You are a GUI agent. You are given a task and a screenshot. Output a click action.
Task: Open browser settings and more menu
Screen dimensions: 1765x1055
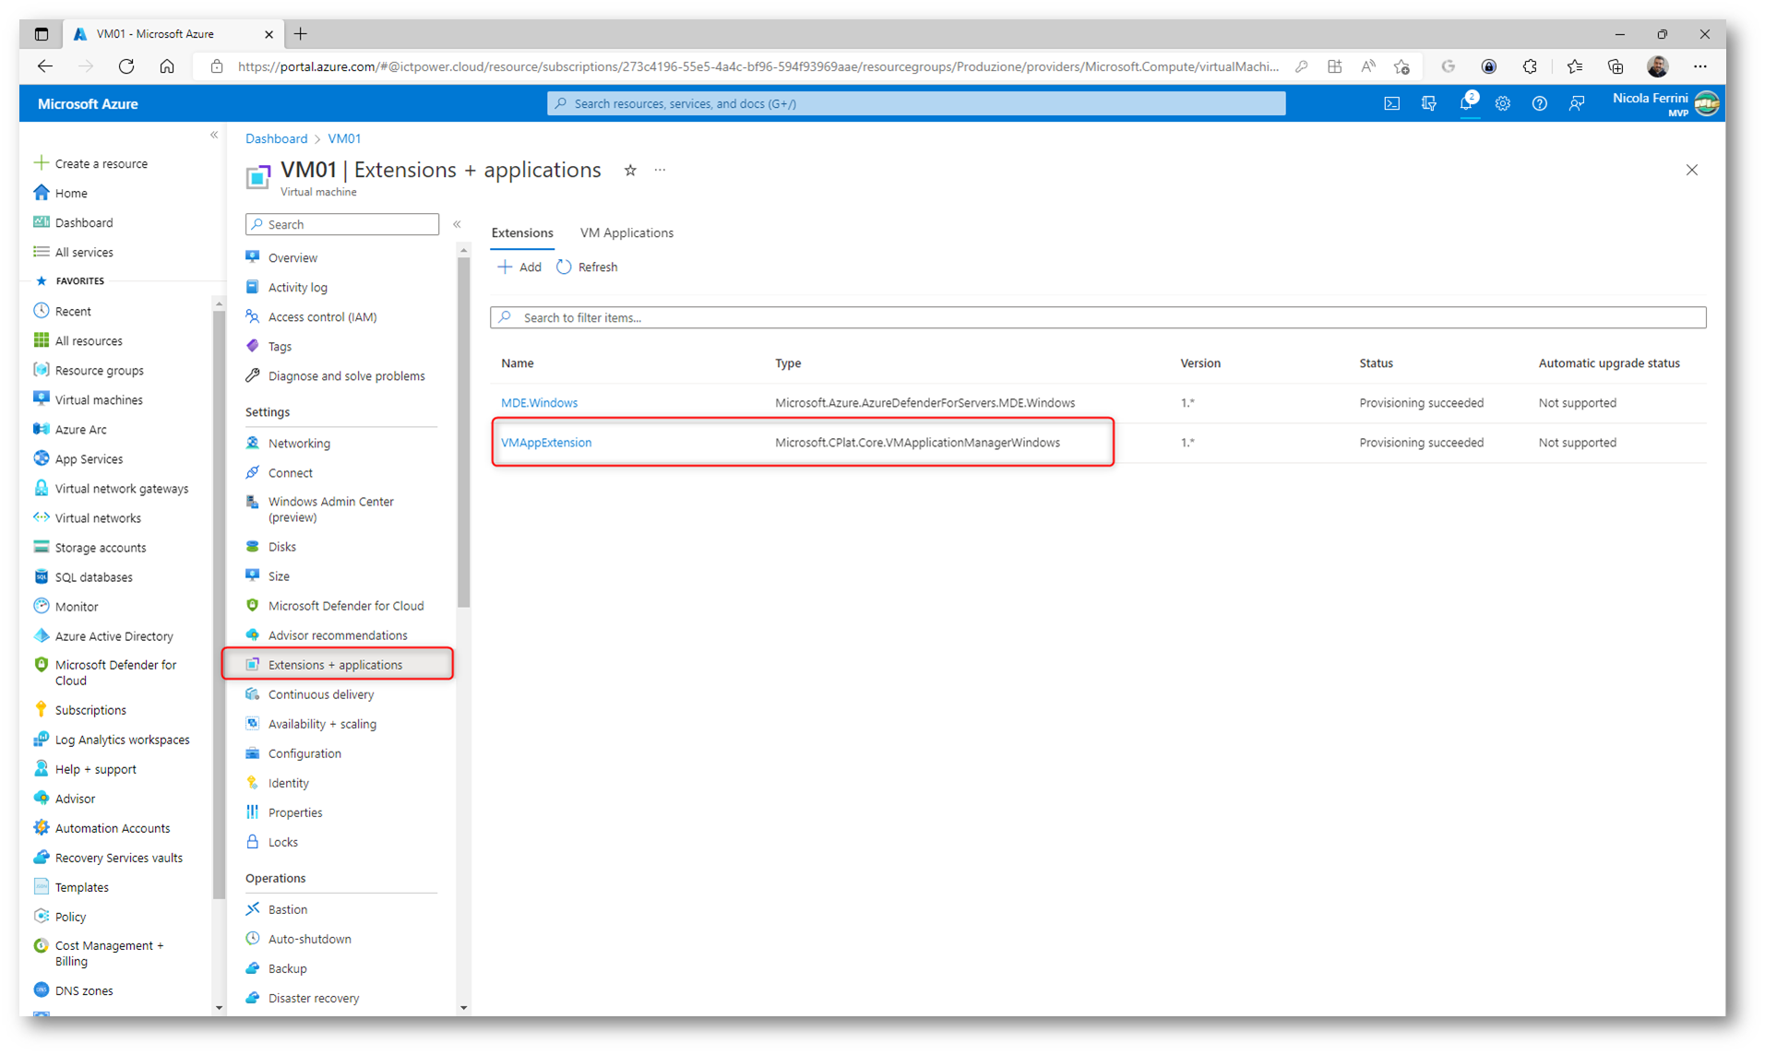[1700, 66]
